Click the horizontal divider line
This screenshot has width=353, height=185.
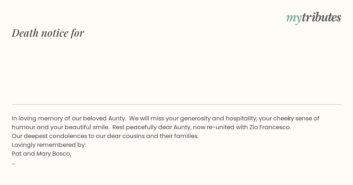176,104
